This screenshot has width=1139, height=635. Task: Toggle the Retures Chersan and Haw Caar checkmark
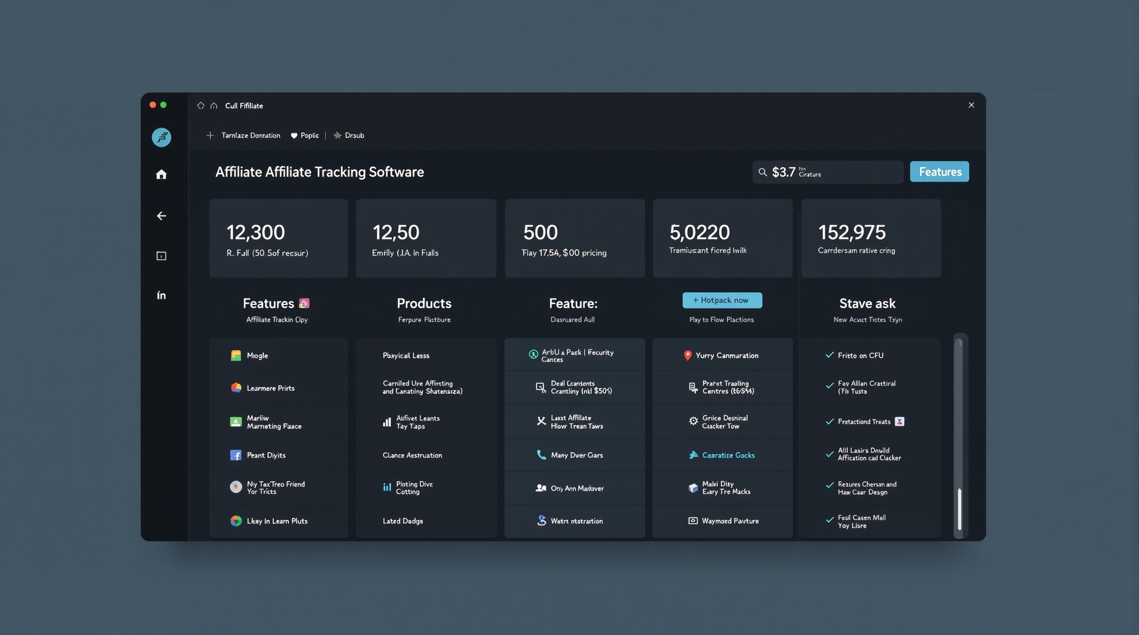pyautogui.click(x=829, y=485)
